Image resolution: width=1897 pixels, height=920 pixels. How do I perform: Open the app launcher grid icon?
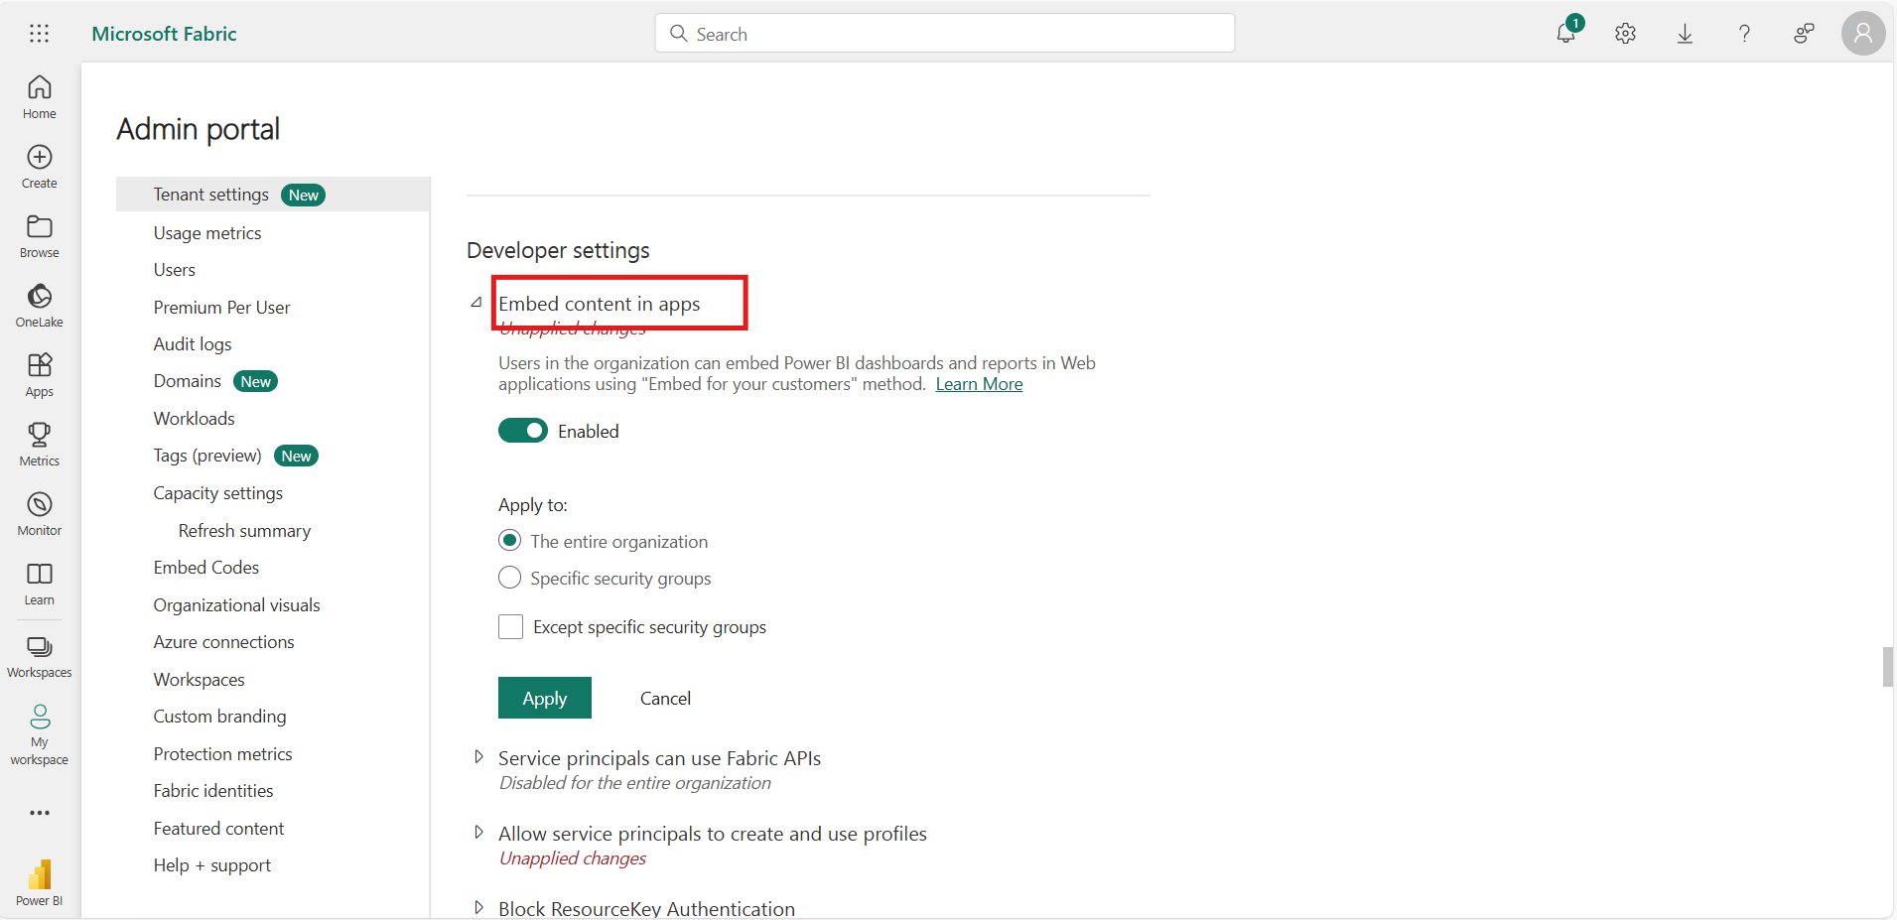click(39, 34)
